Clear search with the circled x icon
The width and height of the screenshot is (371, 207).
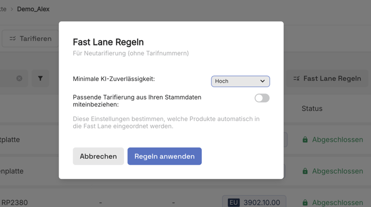[x=19, y=78]
